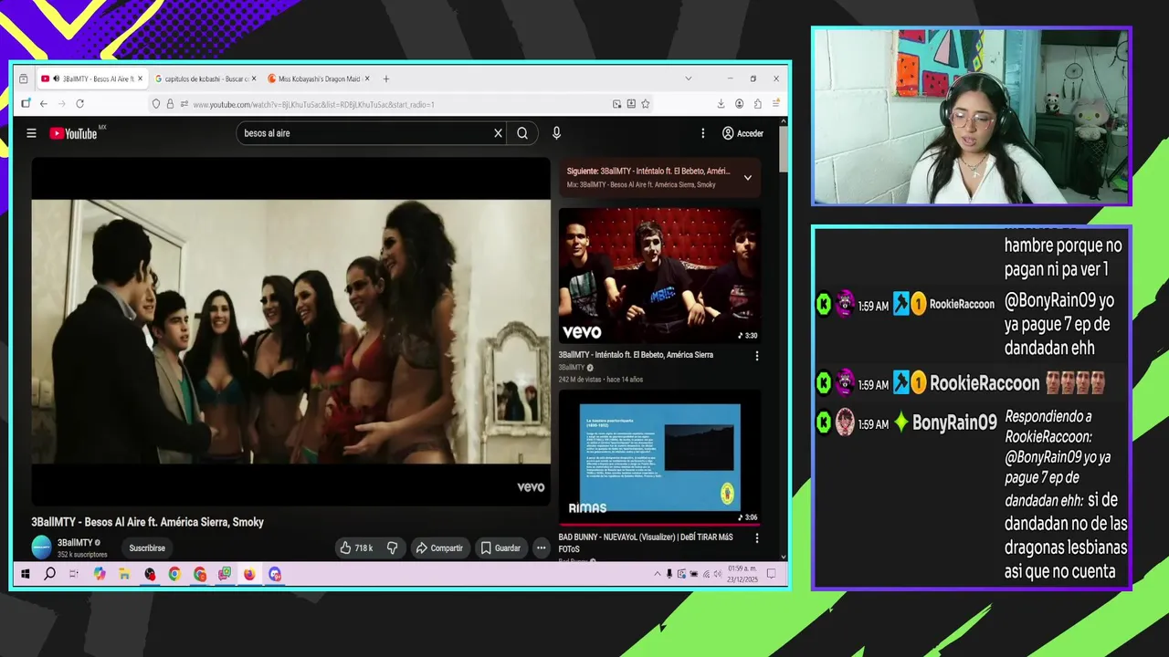This screenshot has height=657, width=1169.
Task: Dislike the video with thumbs-down icon
Action: tap(392, 548)
